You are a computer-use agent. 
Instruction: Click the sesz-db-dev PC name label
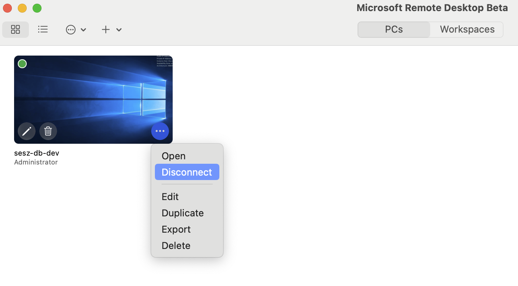tap(37, 153)
